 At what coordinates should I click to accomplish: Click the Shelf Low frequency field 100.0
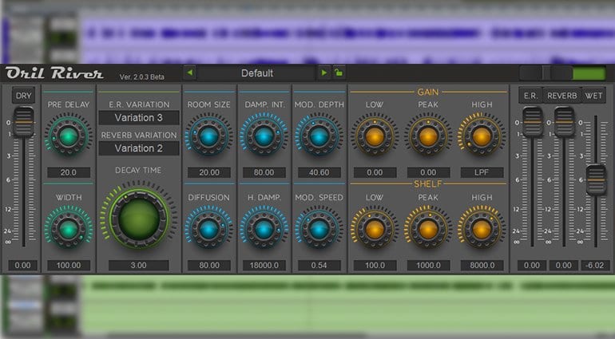[x=375, y=266]
